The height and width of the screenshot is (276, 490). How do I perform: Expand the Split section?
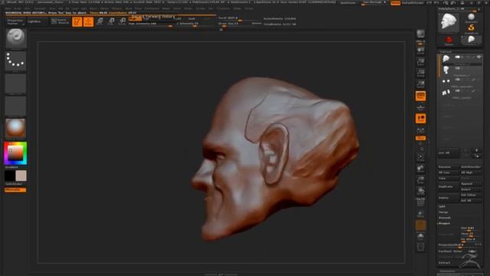tap(442, 206)
